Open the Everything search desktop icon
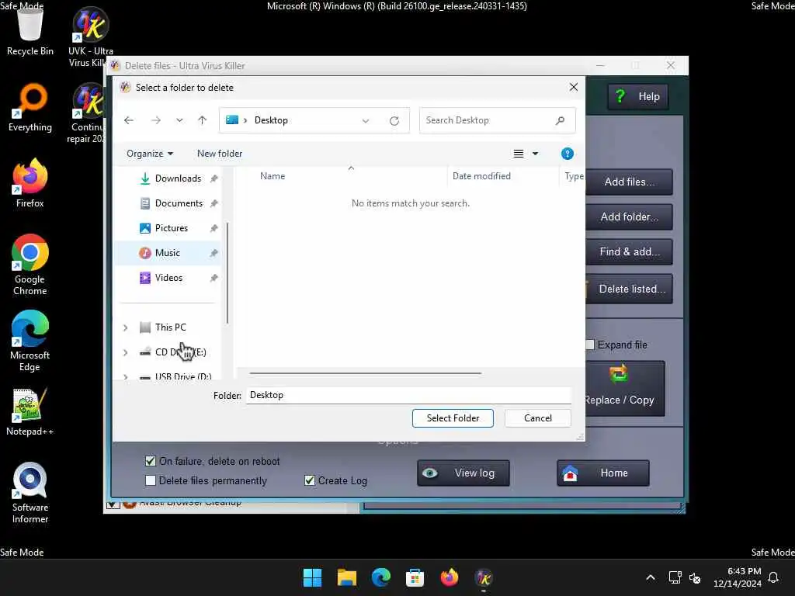The image size is (795, 596). point(30,107)
